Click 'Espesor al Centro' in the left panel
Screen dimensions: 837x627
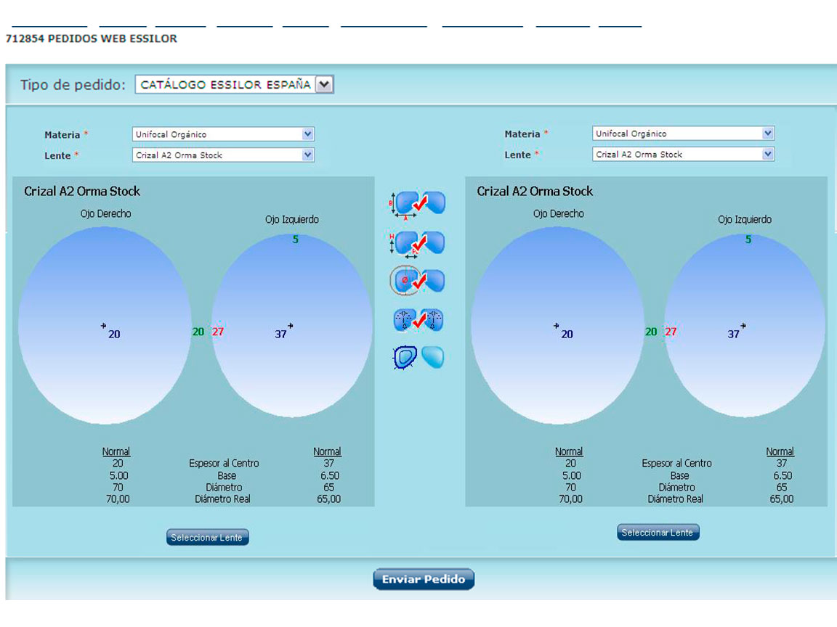tap(224, 463)
